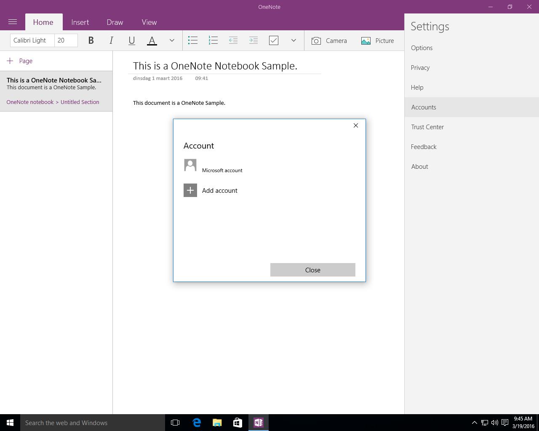Screen dimensions: 539x431
Task: Open Feedback in Settings pane
Action: [x=472, y=147]
